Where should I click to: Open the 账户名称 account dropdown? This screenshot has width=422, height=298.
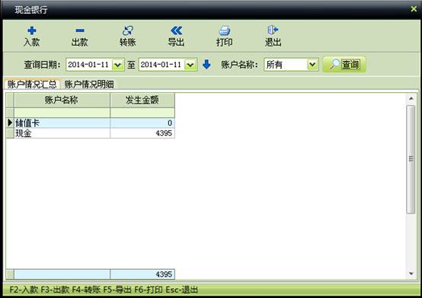[x=312, y=65]
